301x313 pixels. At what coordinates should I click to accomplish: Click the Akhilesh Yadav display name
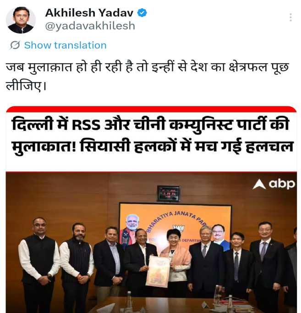point(89,13)
